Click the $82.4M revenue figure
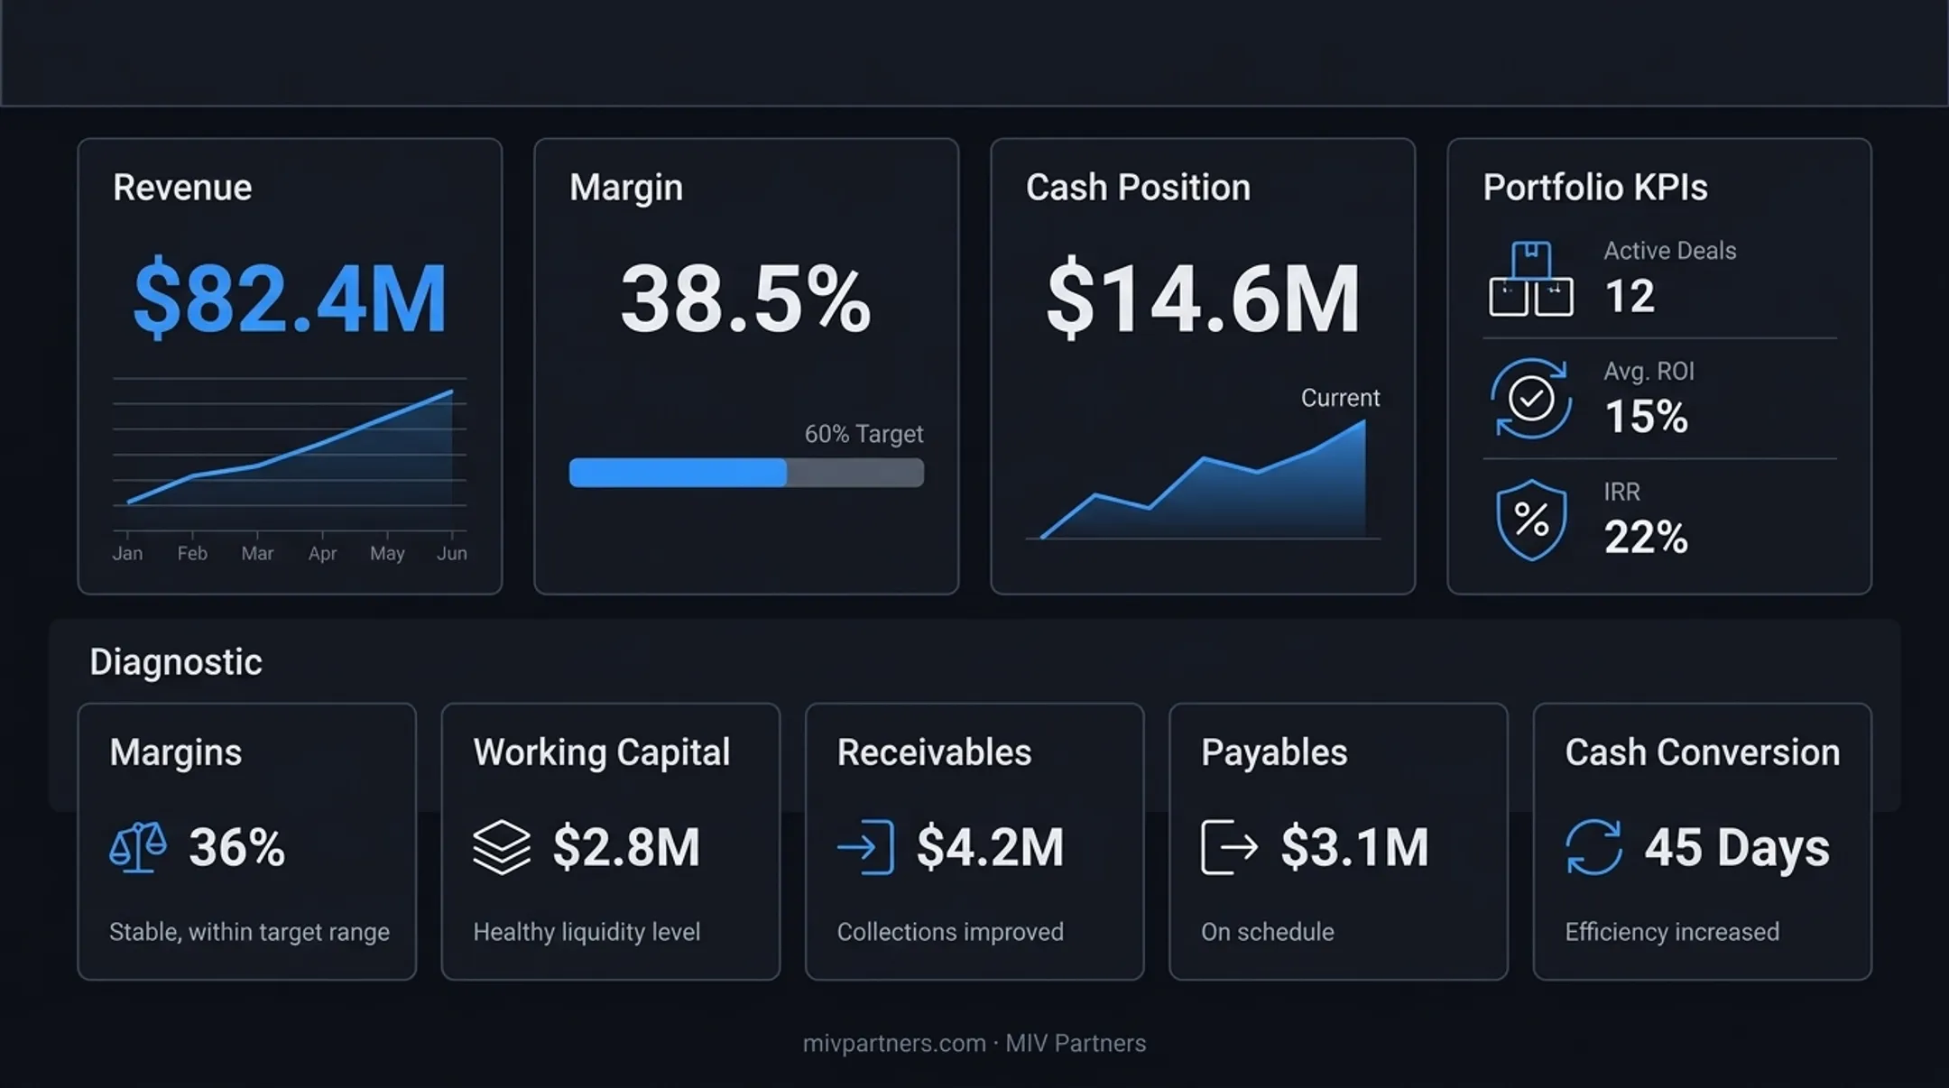The image size is (1949, 1088). click(x=290, y=298)
